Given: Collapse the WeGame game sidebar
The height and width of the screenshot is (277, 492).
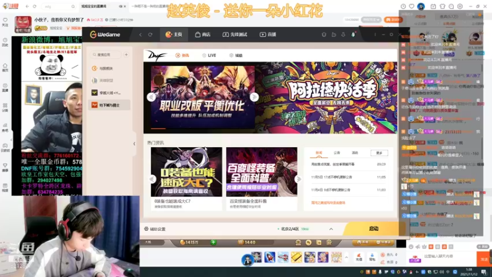Looking at the screenshot, I should click(134, 144).
